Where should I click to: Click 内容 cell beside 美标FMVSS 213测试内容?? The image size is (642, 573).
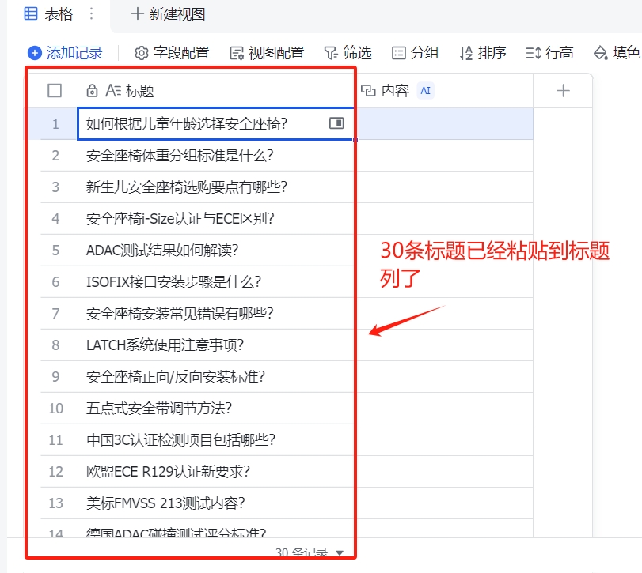(443, 503)
